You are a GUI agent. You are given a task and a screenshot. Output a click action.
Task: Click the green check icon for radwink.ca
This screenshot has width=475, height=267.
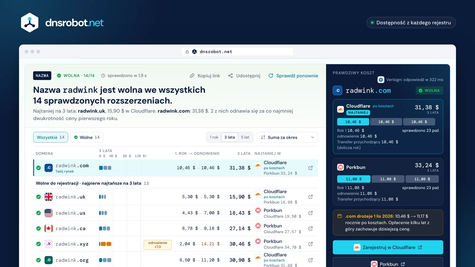pyautogui.click(x=39, y=228)
